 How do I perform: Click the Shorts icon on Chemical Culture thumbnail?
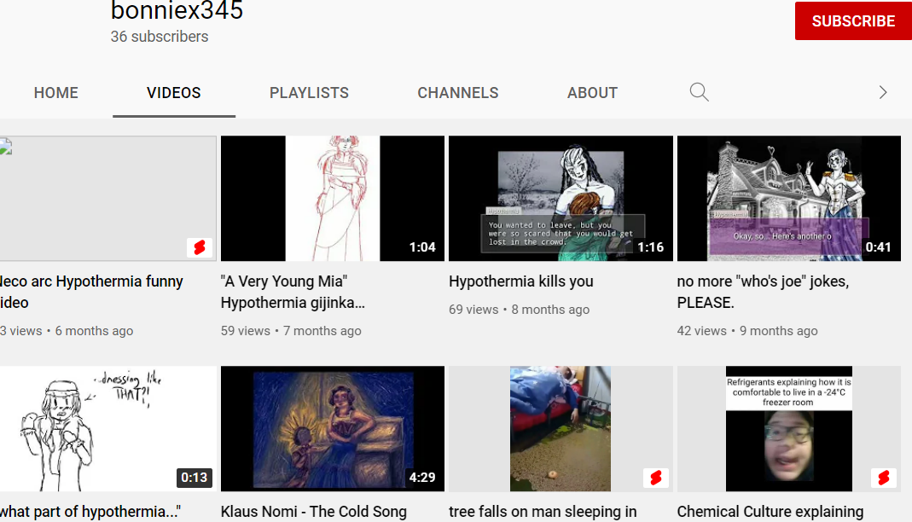pos(884,478)
